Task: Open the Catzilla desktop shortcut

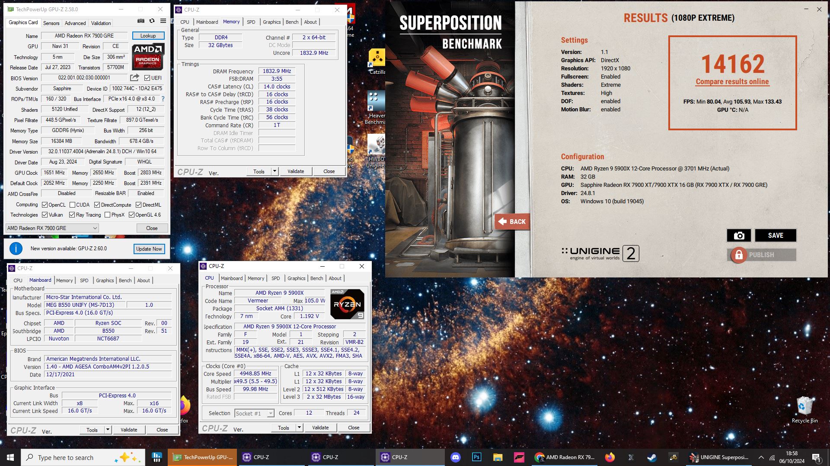Action: pos(377,62)
